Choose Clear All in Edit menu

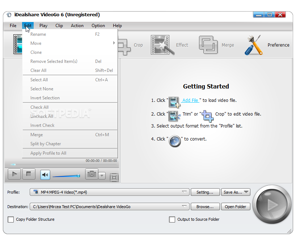[70, 70]
